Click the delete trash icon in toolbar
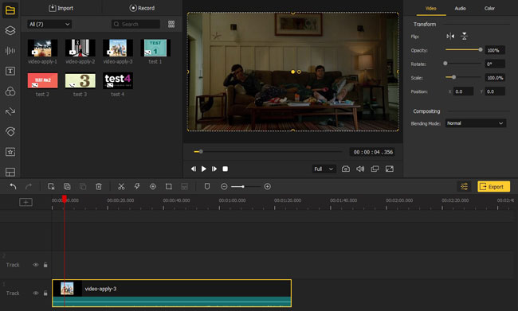 [x=99, y=187]
